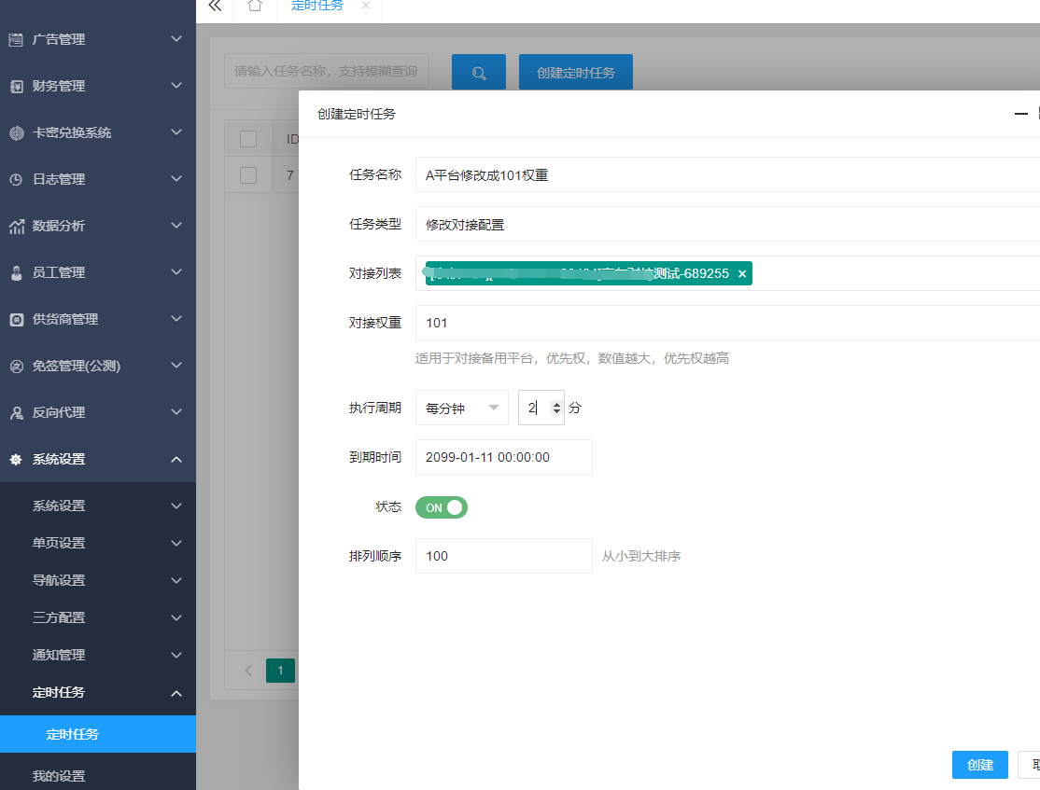Click the blue search magnifier button
Viewport: 1040px width, 790px height.
click(479, 72)
